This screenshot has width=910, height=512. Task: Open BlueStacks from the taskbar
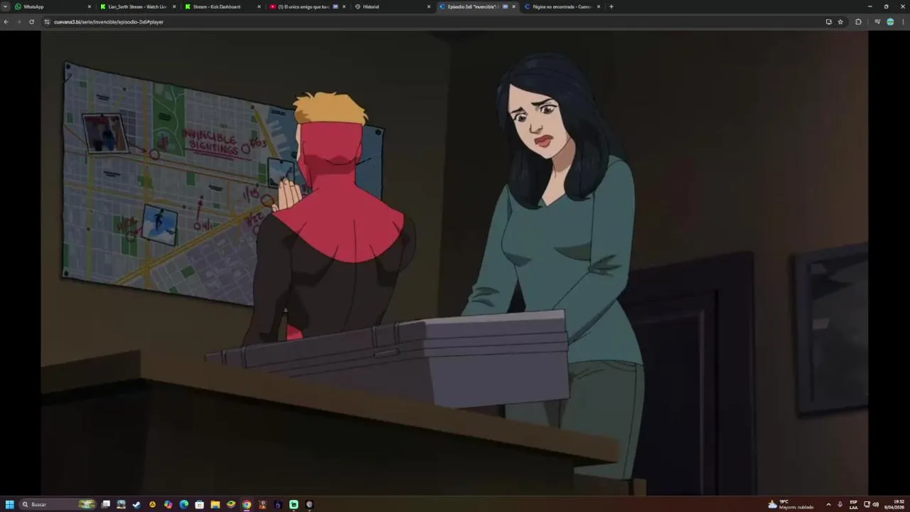[230, 504]
